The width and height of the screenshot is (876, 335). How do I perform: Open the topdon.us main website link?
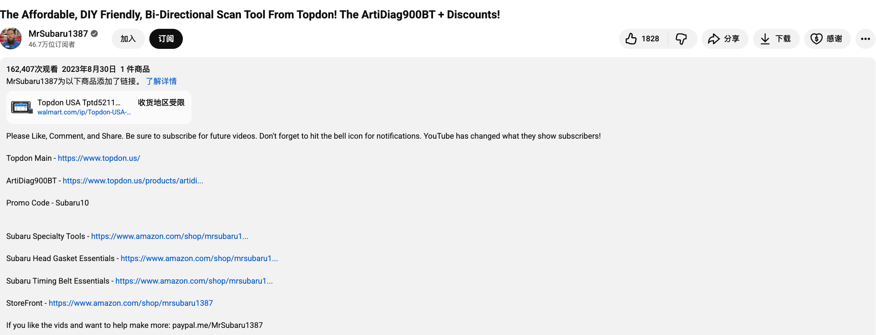[x=99, y=158]
